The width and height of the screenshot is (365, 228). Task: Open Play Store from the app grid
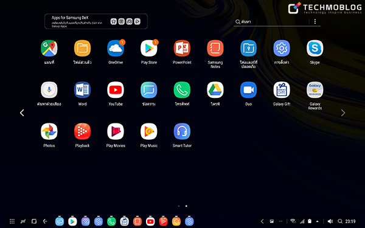[x=149, y=49]
